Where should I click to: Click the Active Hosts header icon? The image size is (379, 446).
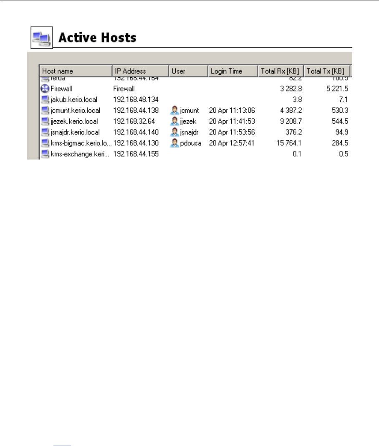click(x=41, y=38)
